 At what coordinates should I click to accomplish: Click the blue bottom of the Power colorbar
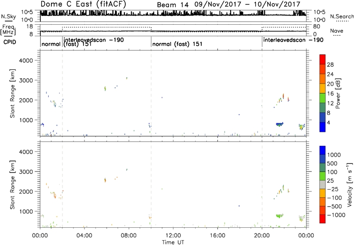click(323, 127)
